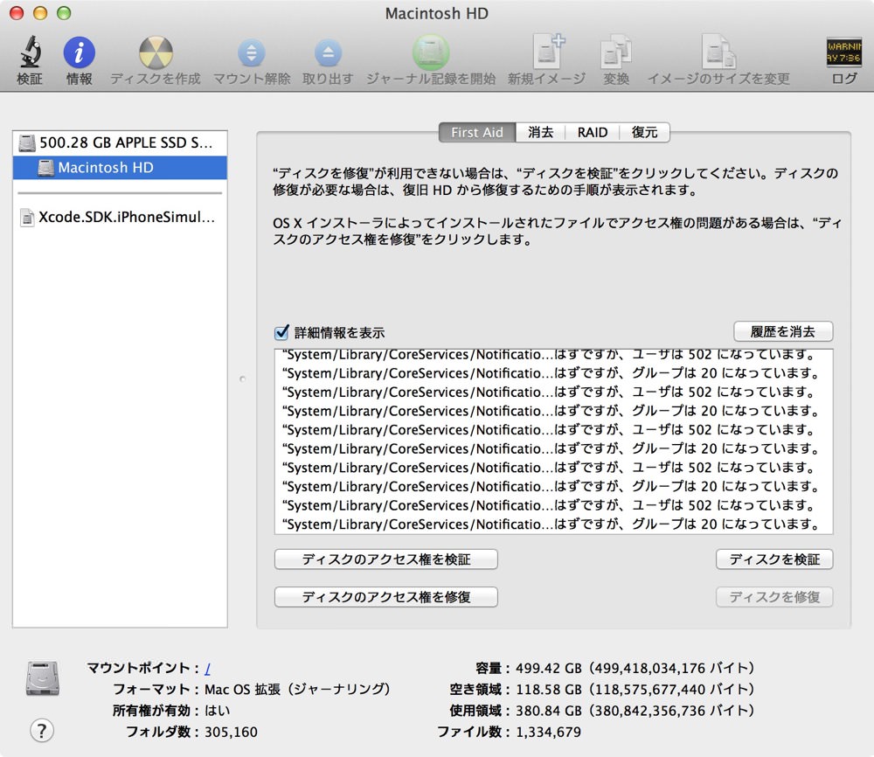Click the ディスクのアクセス権を修復 button
The width and height of the screenshot is (874, 757).
385,597
